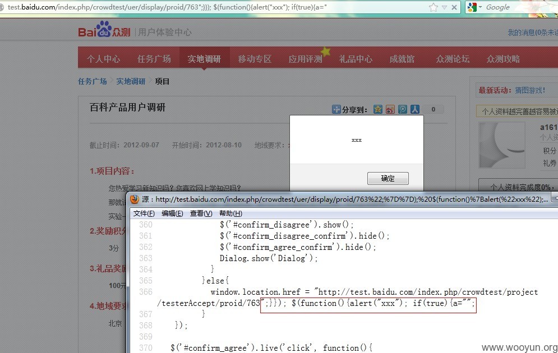
Task: Click the Dialog.show('Dialog') code line
Action: [268, 258]
